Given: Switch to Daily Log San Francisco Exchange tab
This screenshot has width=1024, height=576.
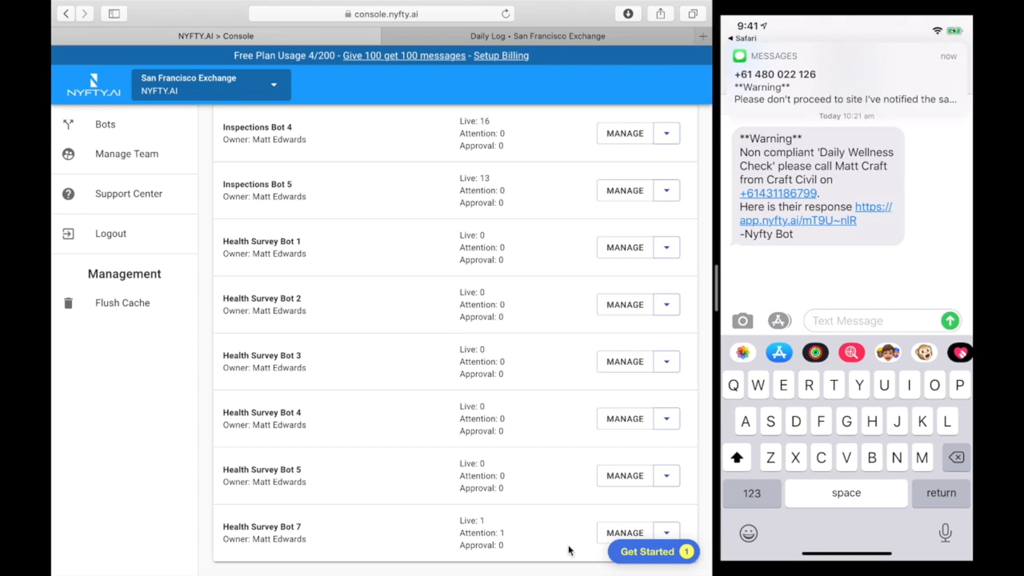Looking at the screenshot, I should point(538,36).
